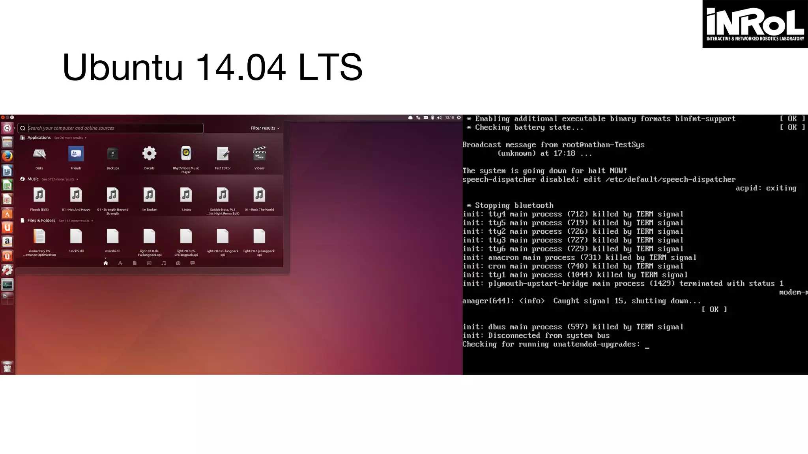Open LibreOffice Impress in the launcher
The width and height of the screenshot is (808, 454).
7,199
